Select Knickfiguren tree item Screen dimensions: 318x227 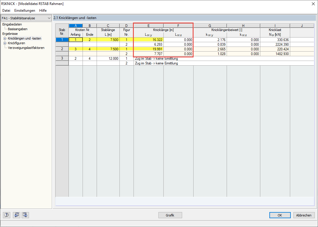(16, 43)
